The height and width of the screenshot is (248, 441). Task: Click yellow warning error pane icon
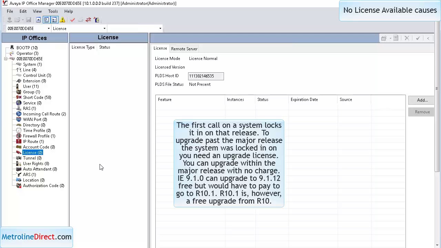coord(62,20)
